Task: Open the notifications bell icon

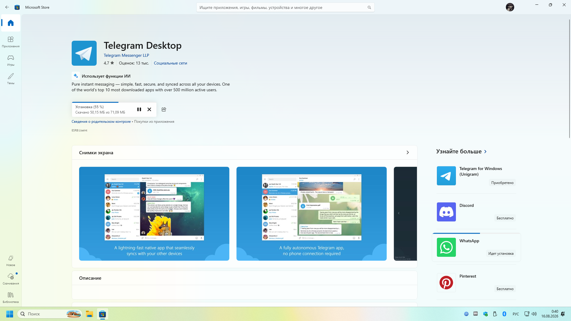Action: tap(563, 314)
